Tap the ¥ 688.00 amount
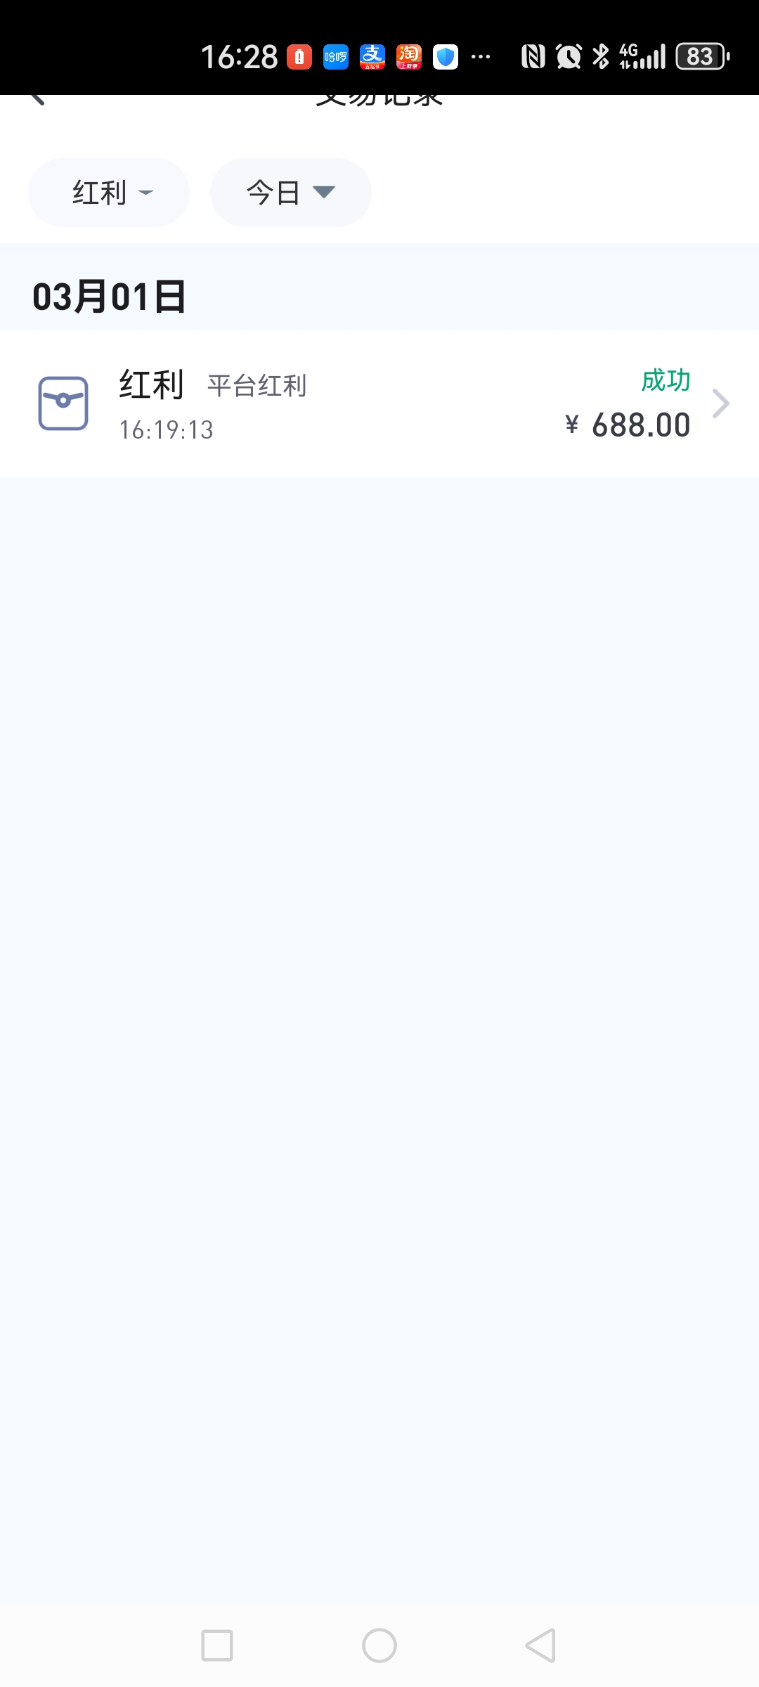The height and width of the screenshot is (1687, 759). [x=628, y=425]
